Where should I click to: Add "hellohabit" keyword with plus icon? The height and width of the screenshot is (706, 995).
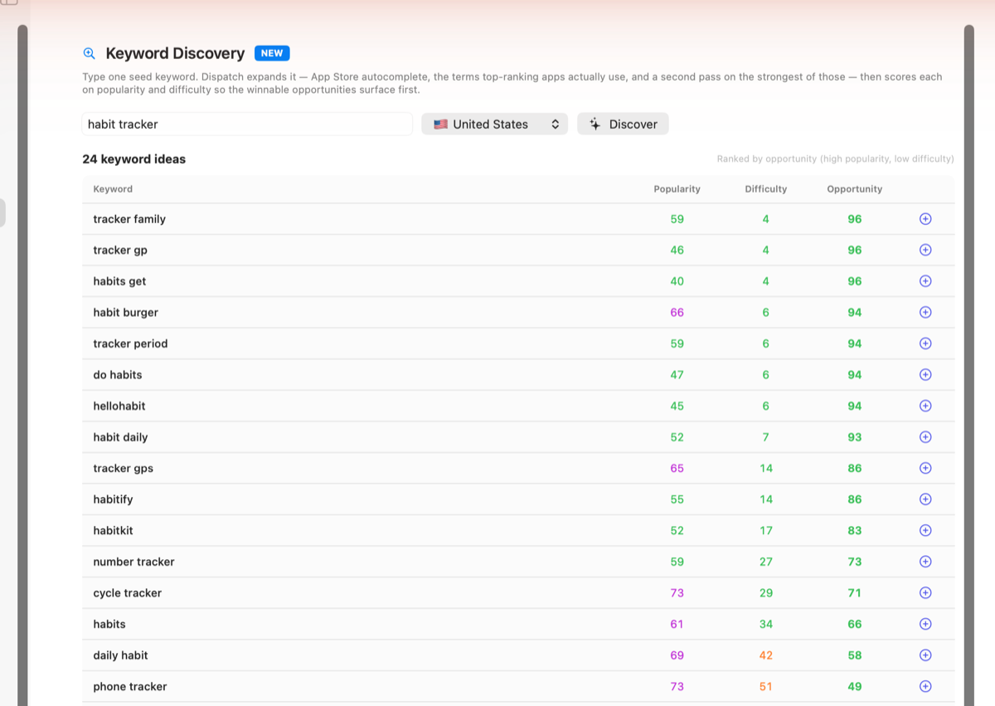click(x=925, y=406)
